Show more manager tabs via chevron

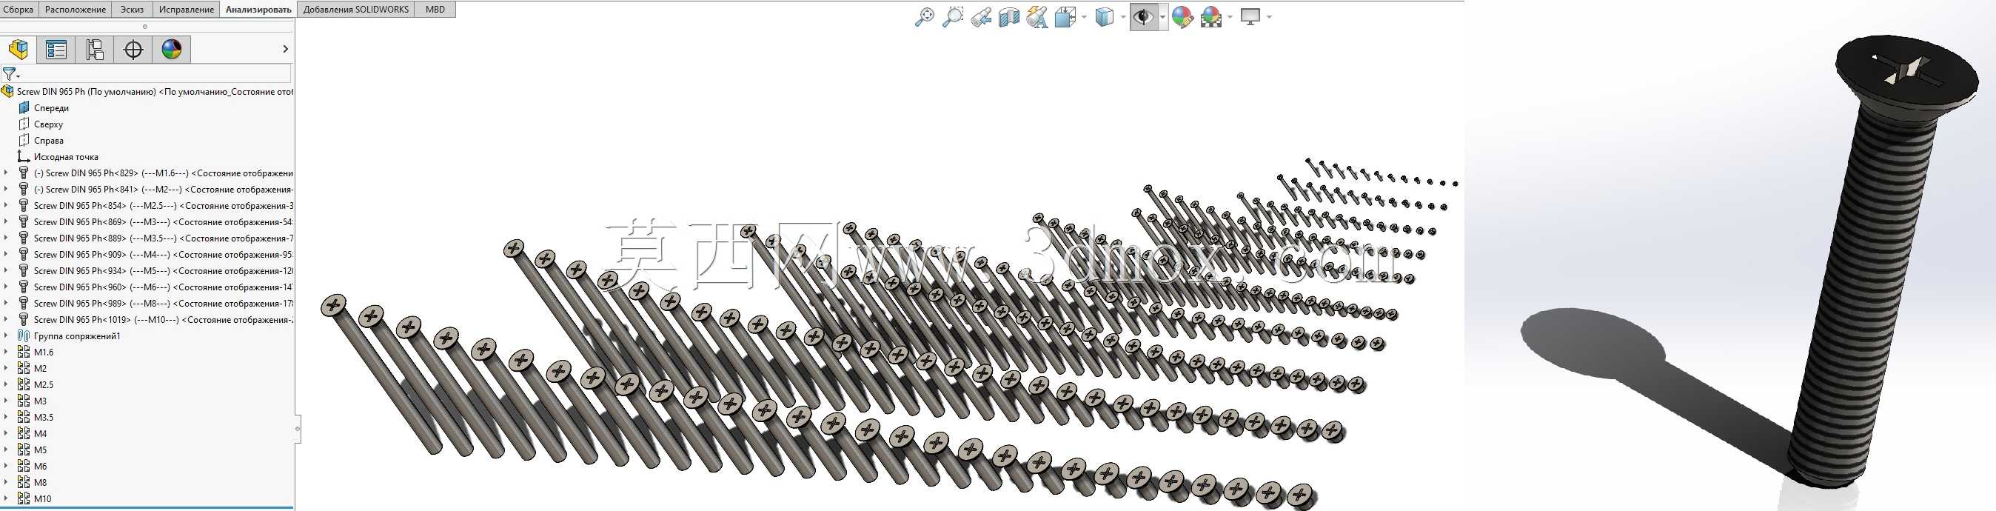[x=285, y=50]
